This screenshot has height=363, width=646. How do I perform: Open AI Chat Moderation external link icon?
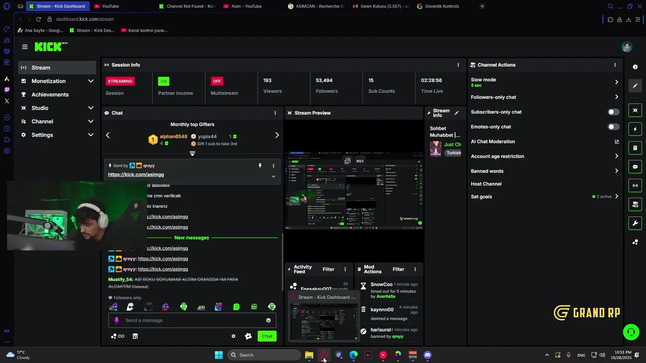pos(617,142)
